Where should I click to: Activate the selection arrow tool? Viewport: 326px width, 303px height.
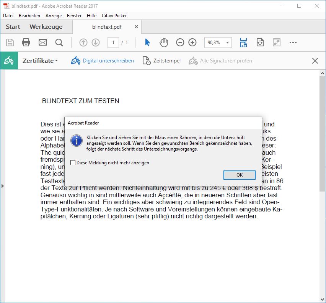pyautogui.click(x=147, y=43)
